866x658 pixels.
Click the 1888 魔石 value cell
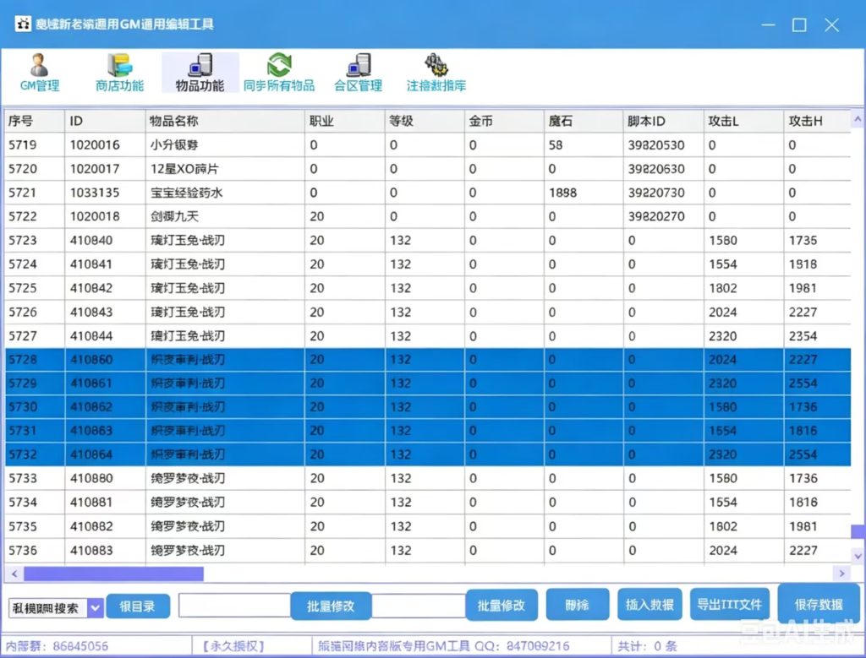[x=584, y=193]
